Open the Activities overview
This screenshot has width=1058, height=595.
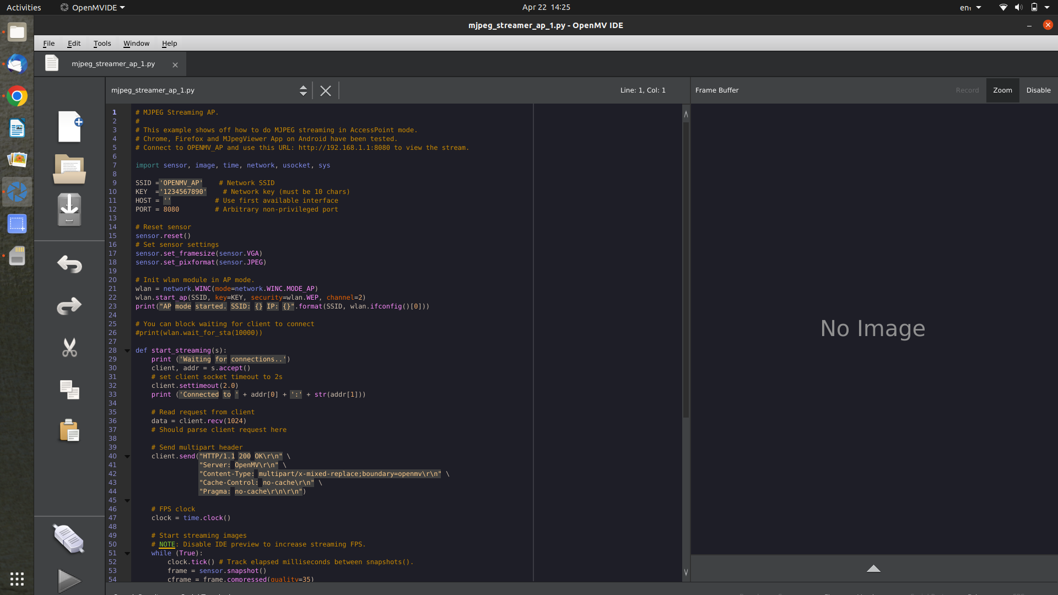tap(23, 7)
